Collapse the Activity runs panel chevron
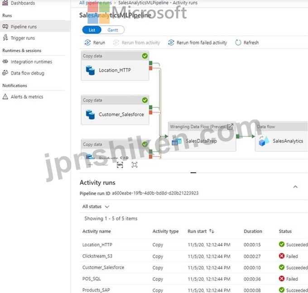The height and width of the screenshot is (293, 308). point(295,187)
